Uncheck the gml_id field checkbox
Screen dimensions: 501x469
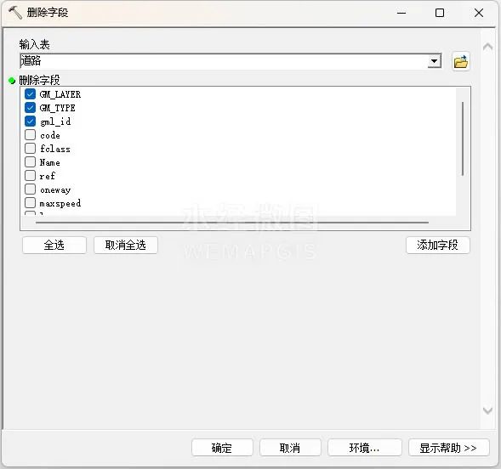click(x=30, y=121)
